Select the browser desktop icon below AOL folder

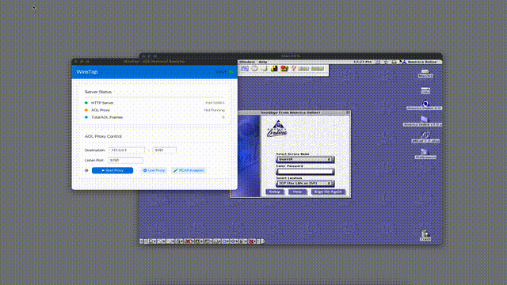425,137
